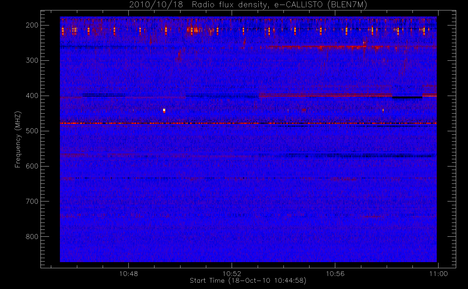468x289 pixels.
Task: Click the dark black segment near 405 MHz
Action: click(x=407, y=98)
